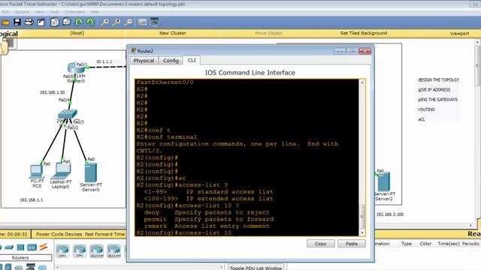The height and width of the screenshot is (270, 481).
Task: Click the Color column header
Action: coord(425,244)
